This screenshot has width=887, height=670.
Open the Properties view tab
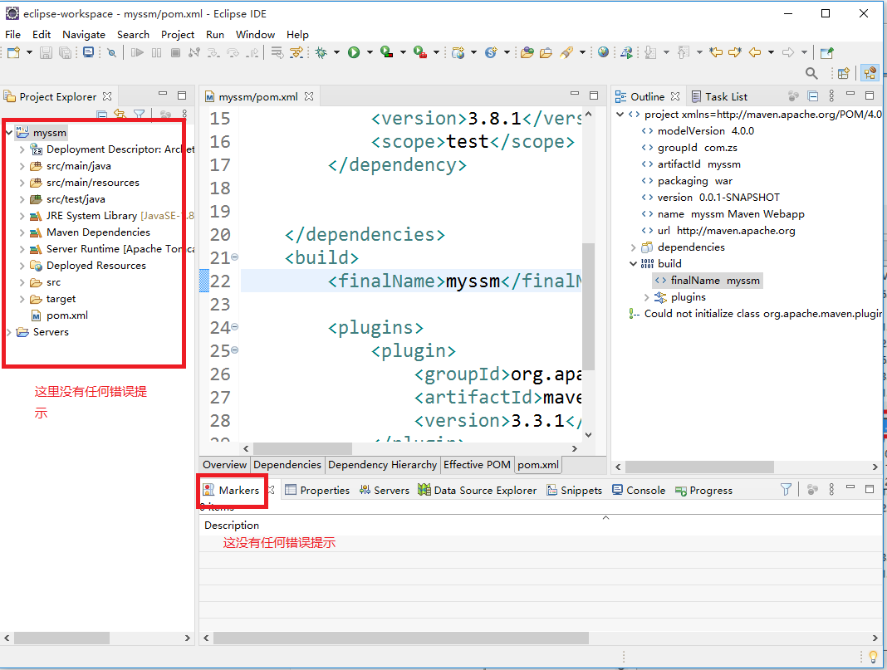[x=317, y=490]
